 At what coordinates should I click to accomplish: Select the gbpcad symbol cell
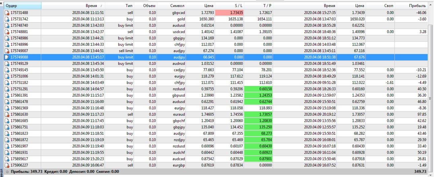point(172,13)
